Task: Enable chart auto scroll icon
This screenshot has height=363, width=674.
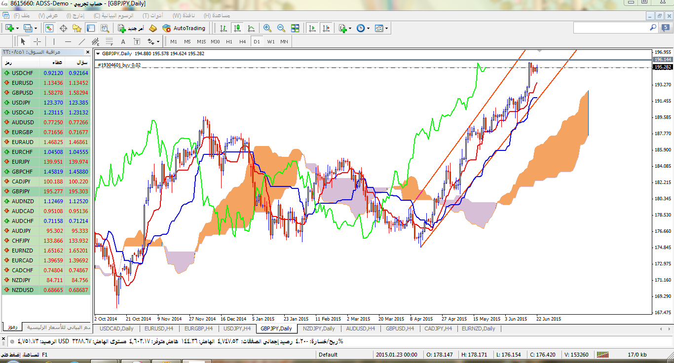Action: 312,28
